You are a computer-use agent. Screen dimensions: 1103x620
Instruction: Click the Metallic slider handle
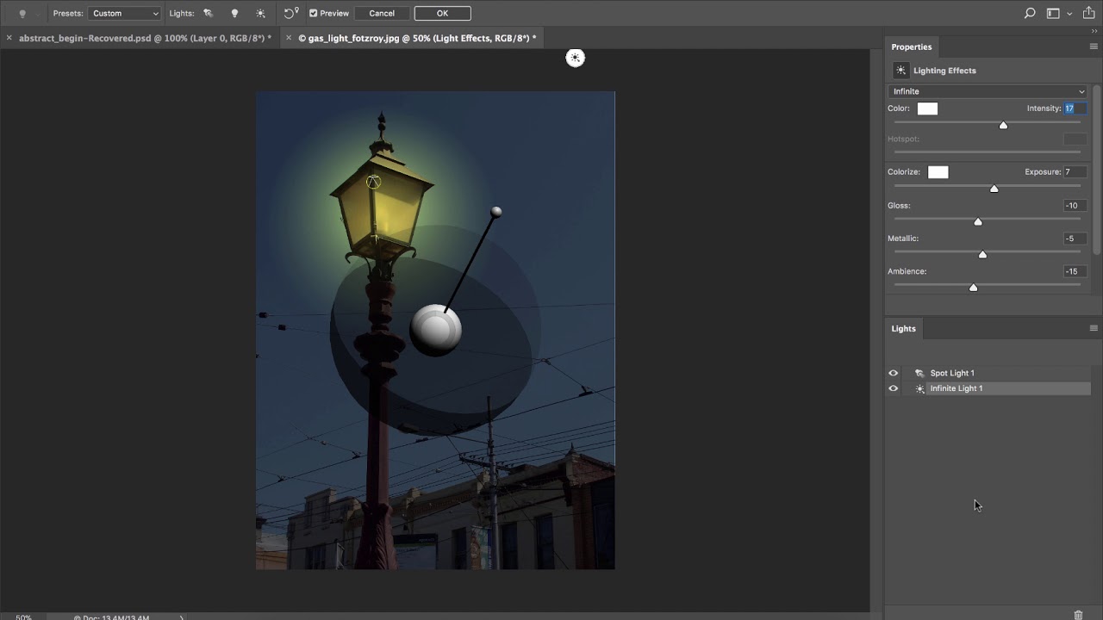coord(982,255)
